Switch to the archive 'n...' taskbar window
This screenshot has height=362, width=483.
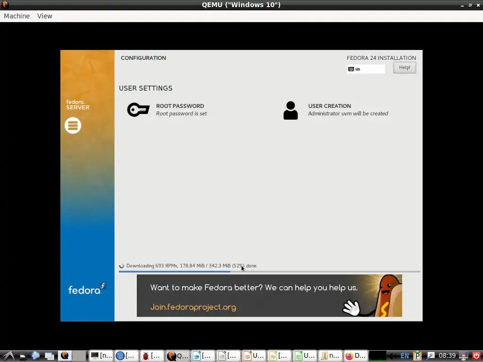[x=331, y=356]
